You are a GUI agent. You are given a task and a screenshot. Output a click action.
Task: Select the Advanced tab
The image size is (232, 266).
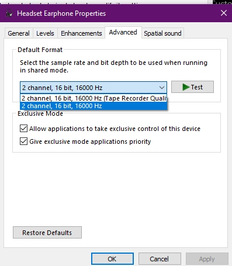point(123,32)
